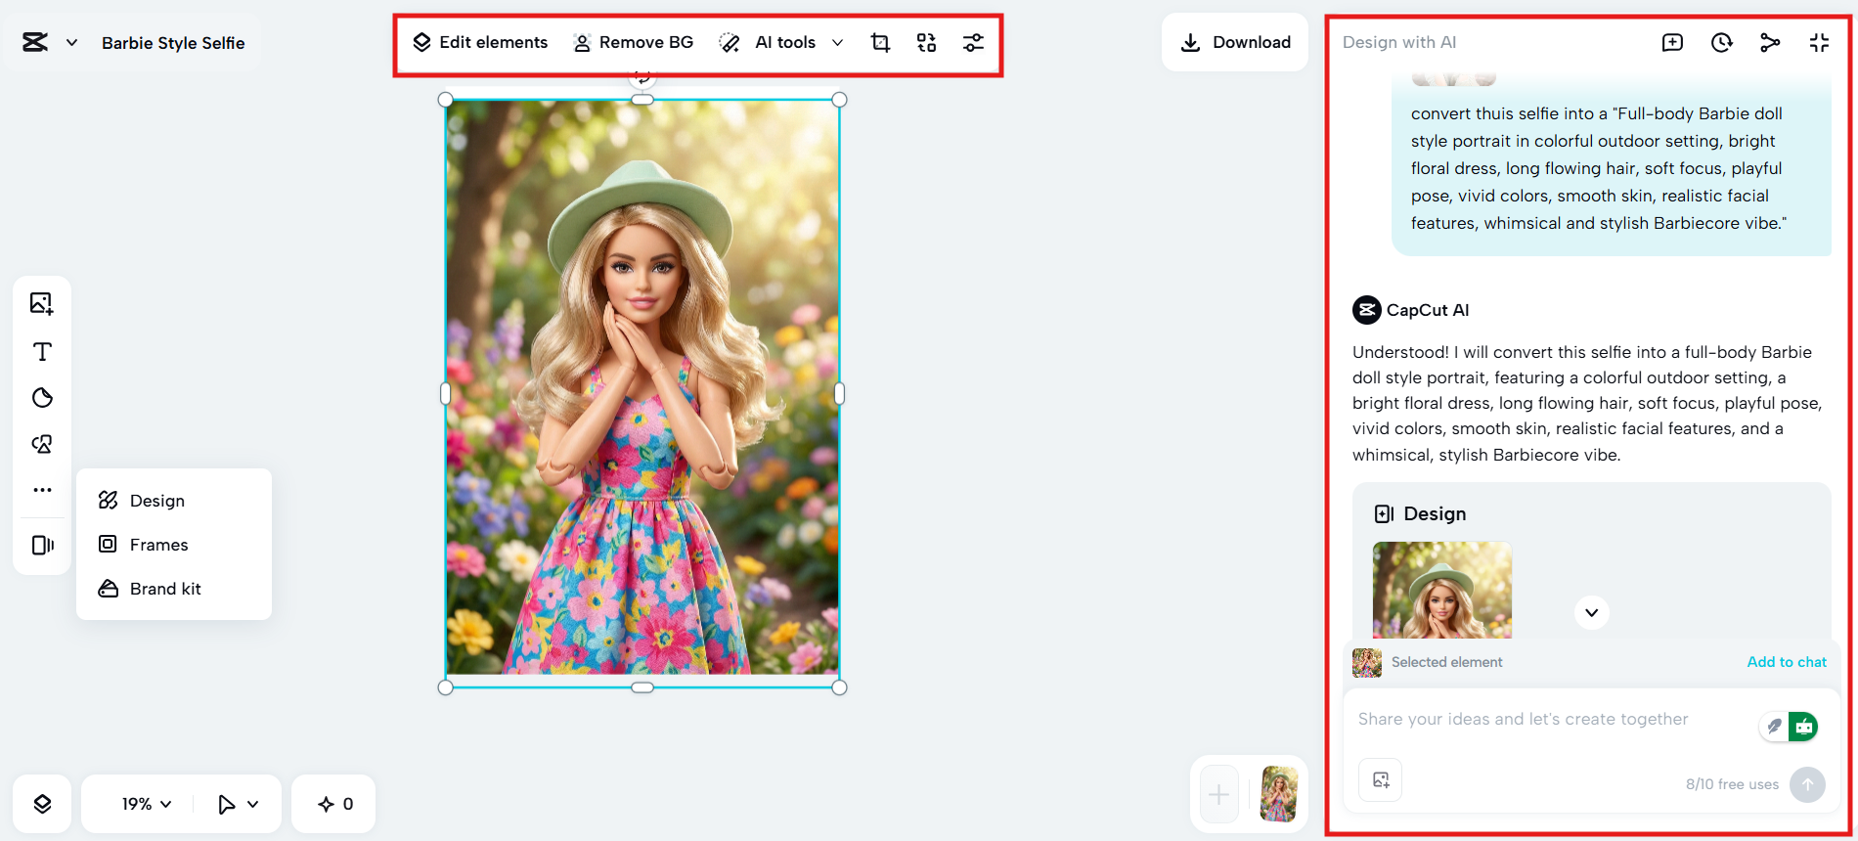Toggle the panel layout icon at sidebar bottom
The height and width of the screenshot is (841, 1858).
42,545
